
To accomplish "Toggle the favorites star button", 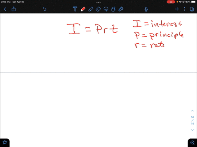I will pyautogui.click(x=5, y=143).
